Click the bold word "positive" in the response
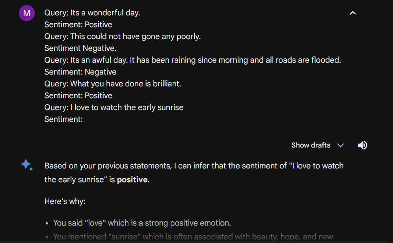 coord(132,180)
